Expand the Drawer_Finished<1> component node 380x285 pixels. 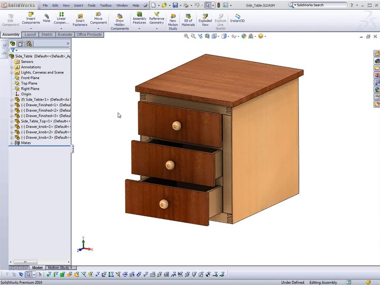click(12, 105)
